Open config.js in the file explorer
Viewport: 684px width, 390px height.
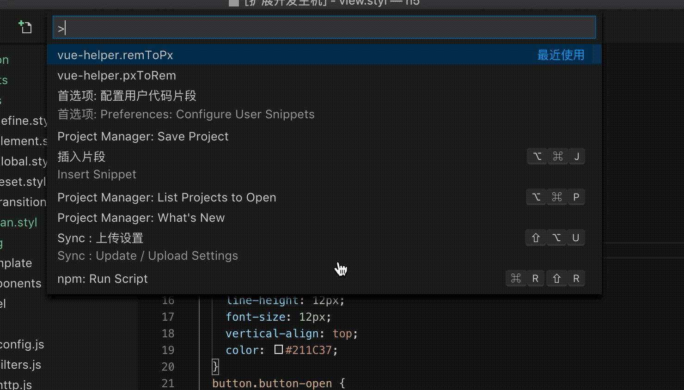tap(22, 344)
